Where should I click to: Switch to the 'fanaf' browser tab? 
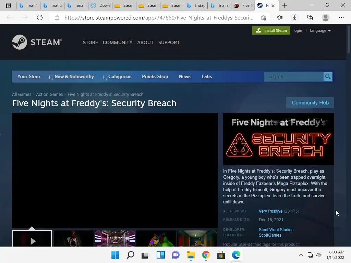[76, 5]
